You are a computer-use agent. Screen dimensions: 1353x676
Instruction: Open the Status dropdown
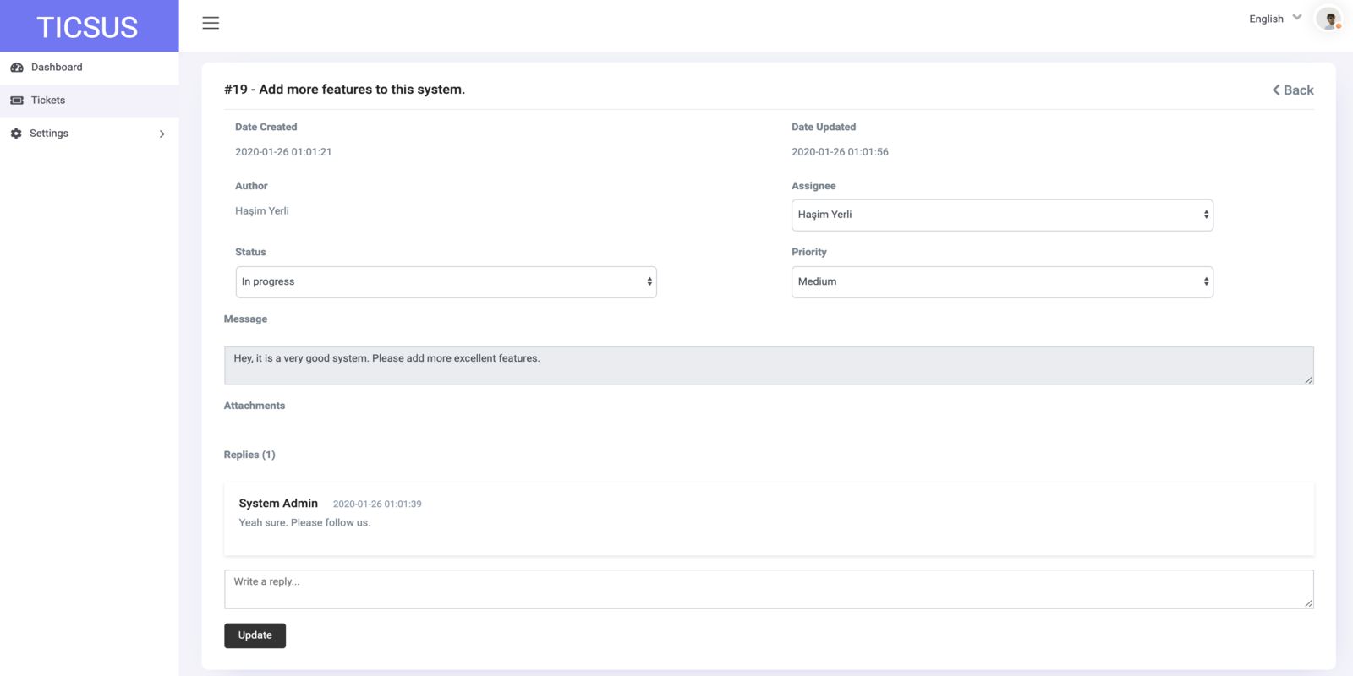446,282
